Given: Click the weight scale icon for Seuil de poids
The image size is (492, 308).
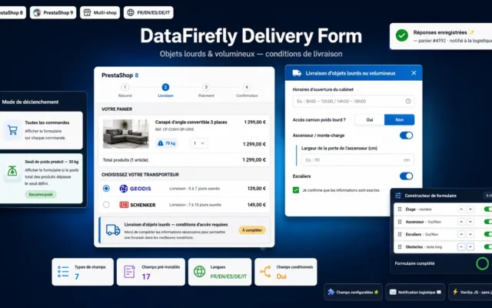Looking at the screenshot, I should 12,172.
